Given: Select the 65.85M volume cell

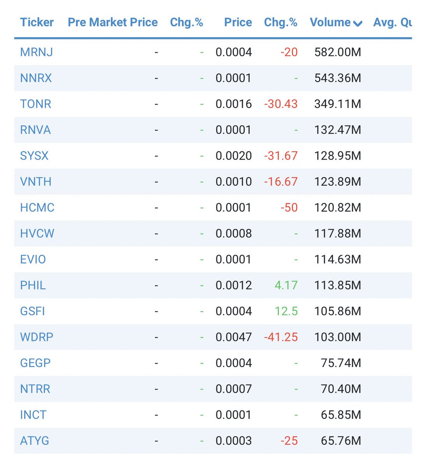Looking at the screenshot, I should click(341, 415).
